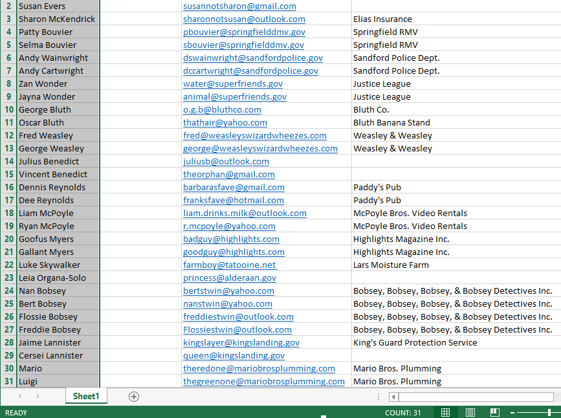Open thathair@yahoo.com link
561x418 pixels.
pyautogui.click(x=225, y=122)
